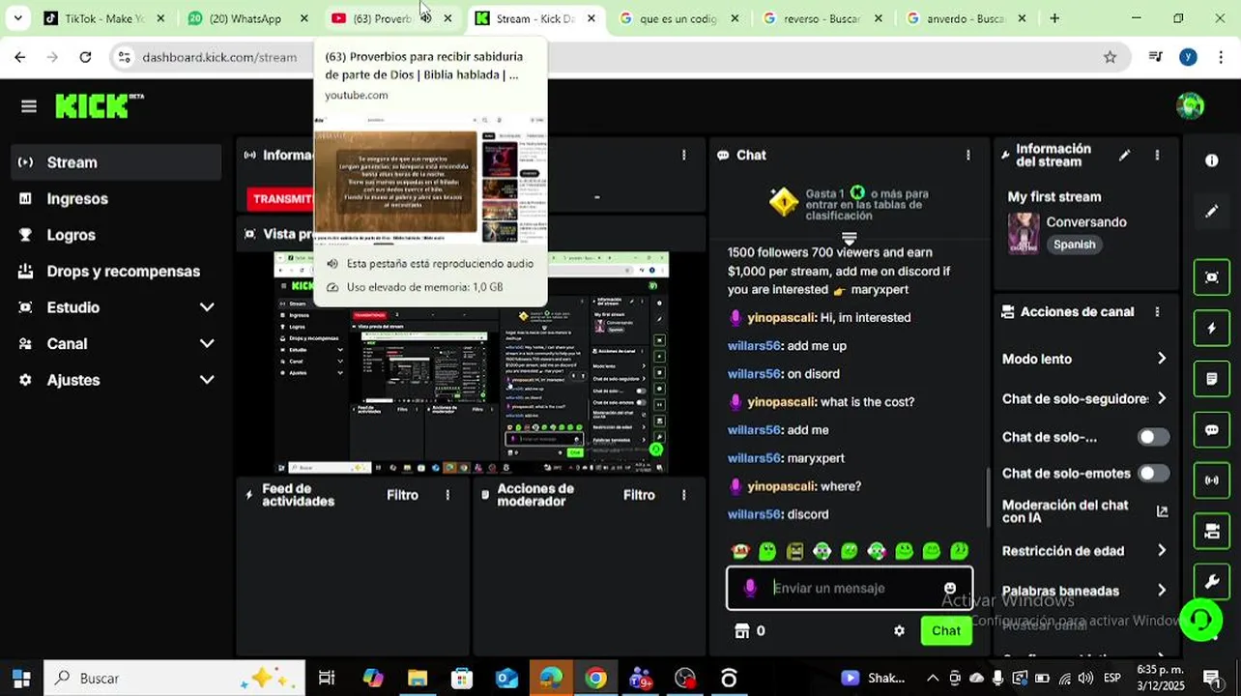Viewport: 1241px width, 696px height.
Task: Select the screen capture frame icon in right toolbar
Action: click(x=1211, y=277)
